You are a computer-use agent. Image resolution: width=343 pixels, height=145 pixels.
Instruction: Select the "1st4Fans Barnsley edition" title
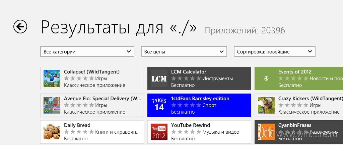[200, 98]
